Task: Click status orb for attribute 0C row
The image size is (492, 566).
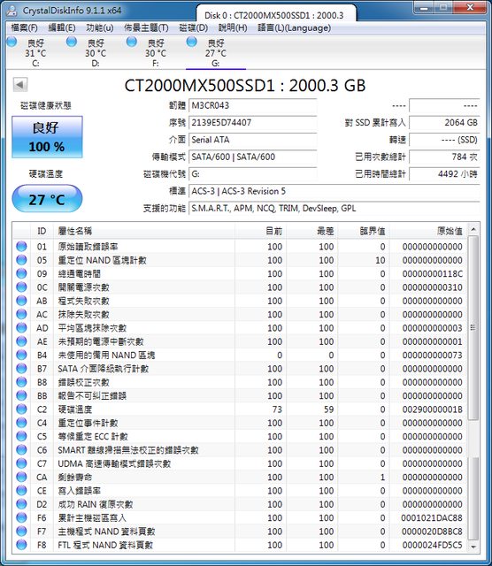Action: coord(21,287)
